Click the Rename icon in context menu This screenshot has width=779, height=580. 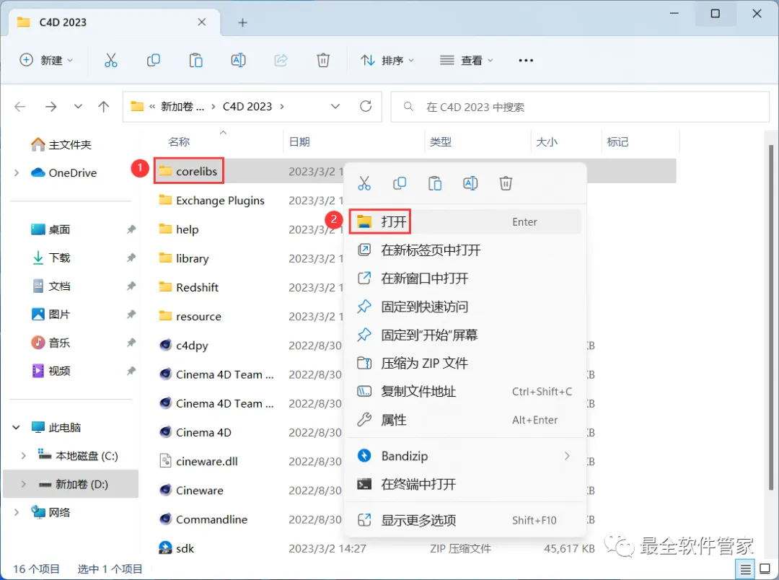tap(470, 183)
